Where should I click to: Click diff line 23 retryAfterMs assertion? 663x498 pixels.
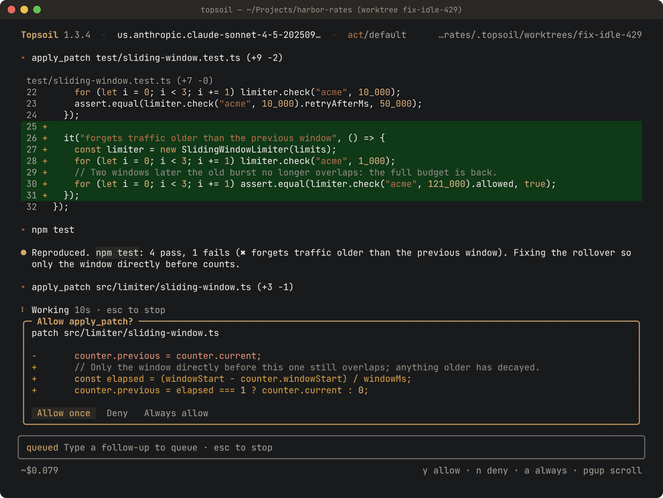[x=331, y=104]
